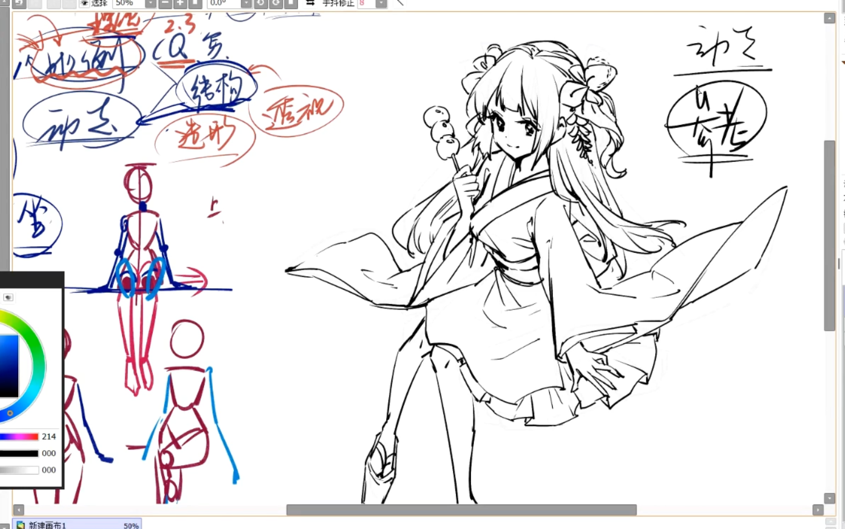Viewport: 845px width, 529px height.
Task: Click the horizontal scrollbar left arrow
Action: click(x=19, y=510)
